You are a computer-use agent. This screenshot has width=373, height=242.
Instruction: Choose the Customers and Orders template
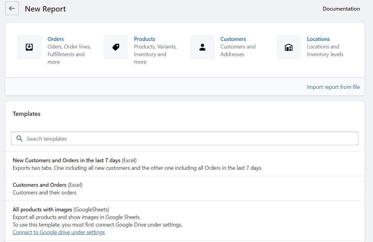tap(39, 185)
